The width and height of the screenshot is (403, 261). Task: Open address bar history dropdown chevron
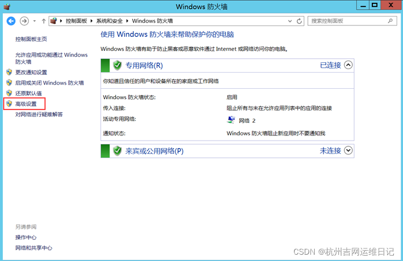coord(290,21)
